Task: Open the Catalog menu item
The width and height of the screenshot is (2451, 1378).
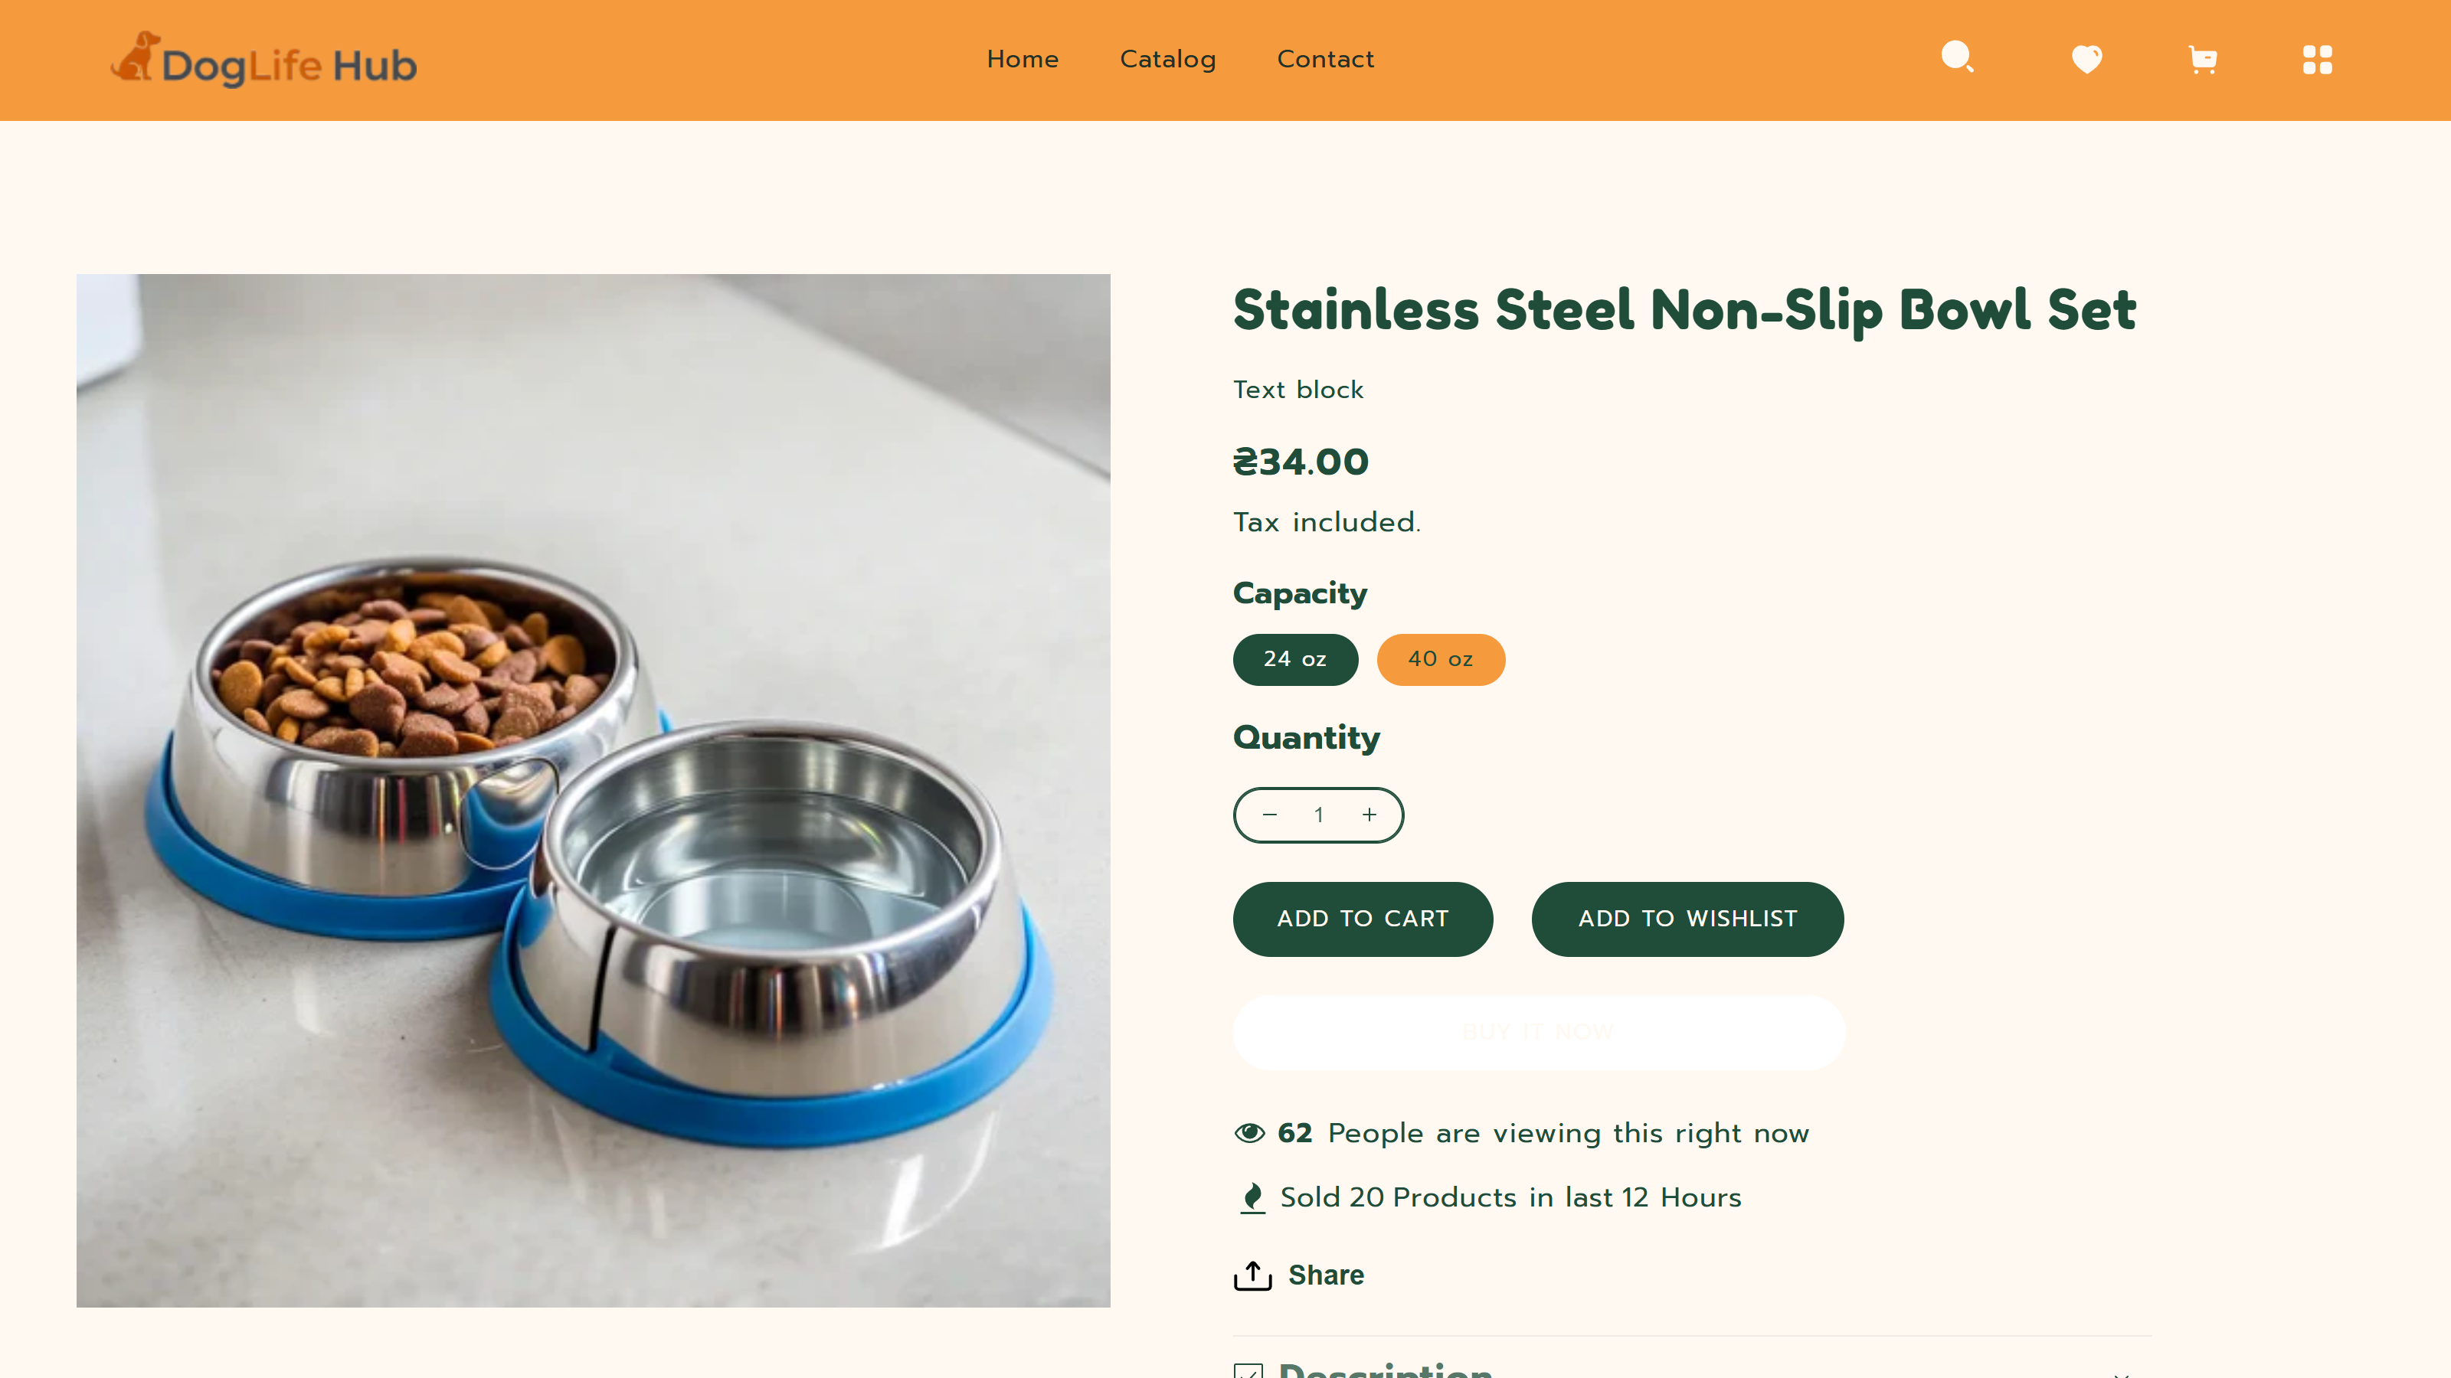Action: [1167, 59]
